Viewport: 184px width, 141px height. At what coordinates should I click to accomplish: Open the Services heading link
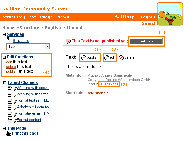pos(15,34)
